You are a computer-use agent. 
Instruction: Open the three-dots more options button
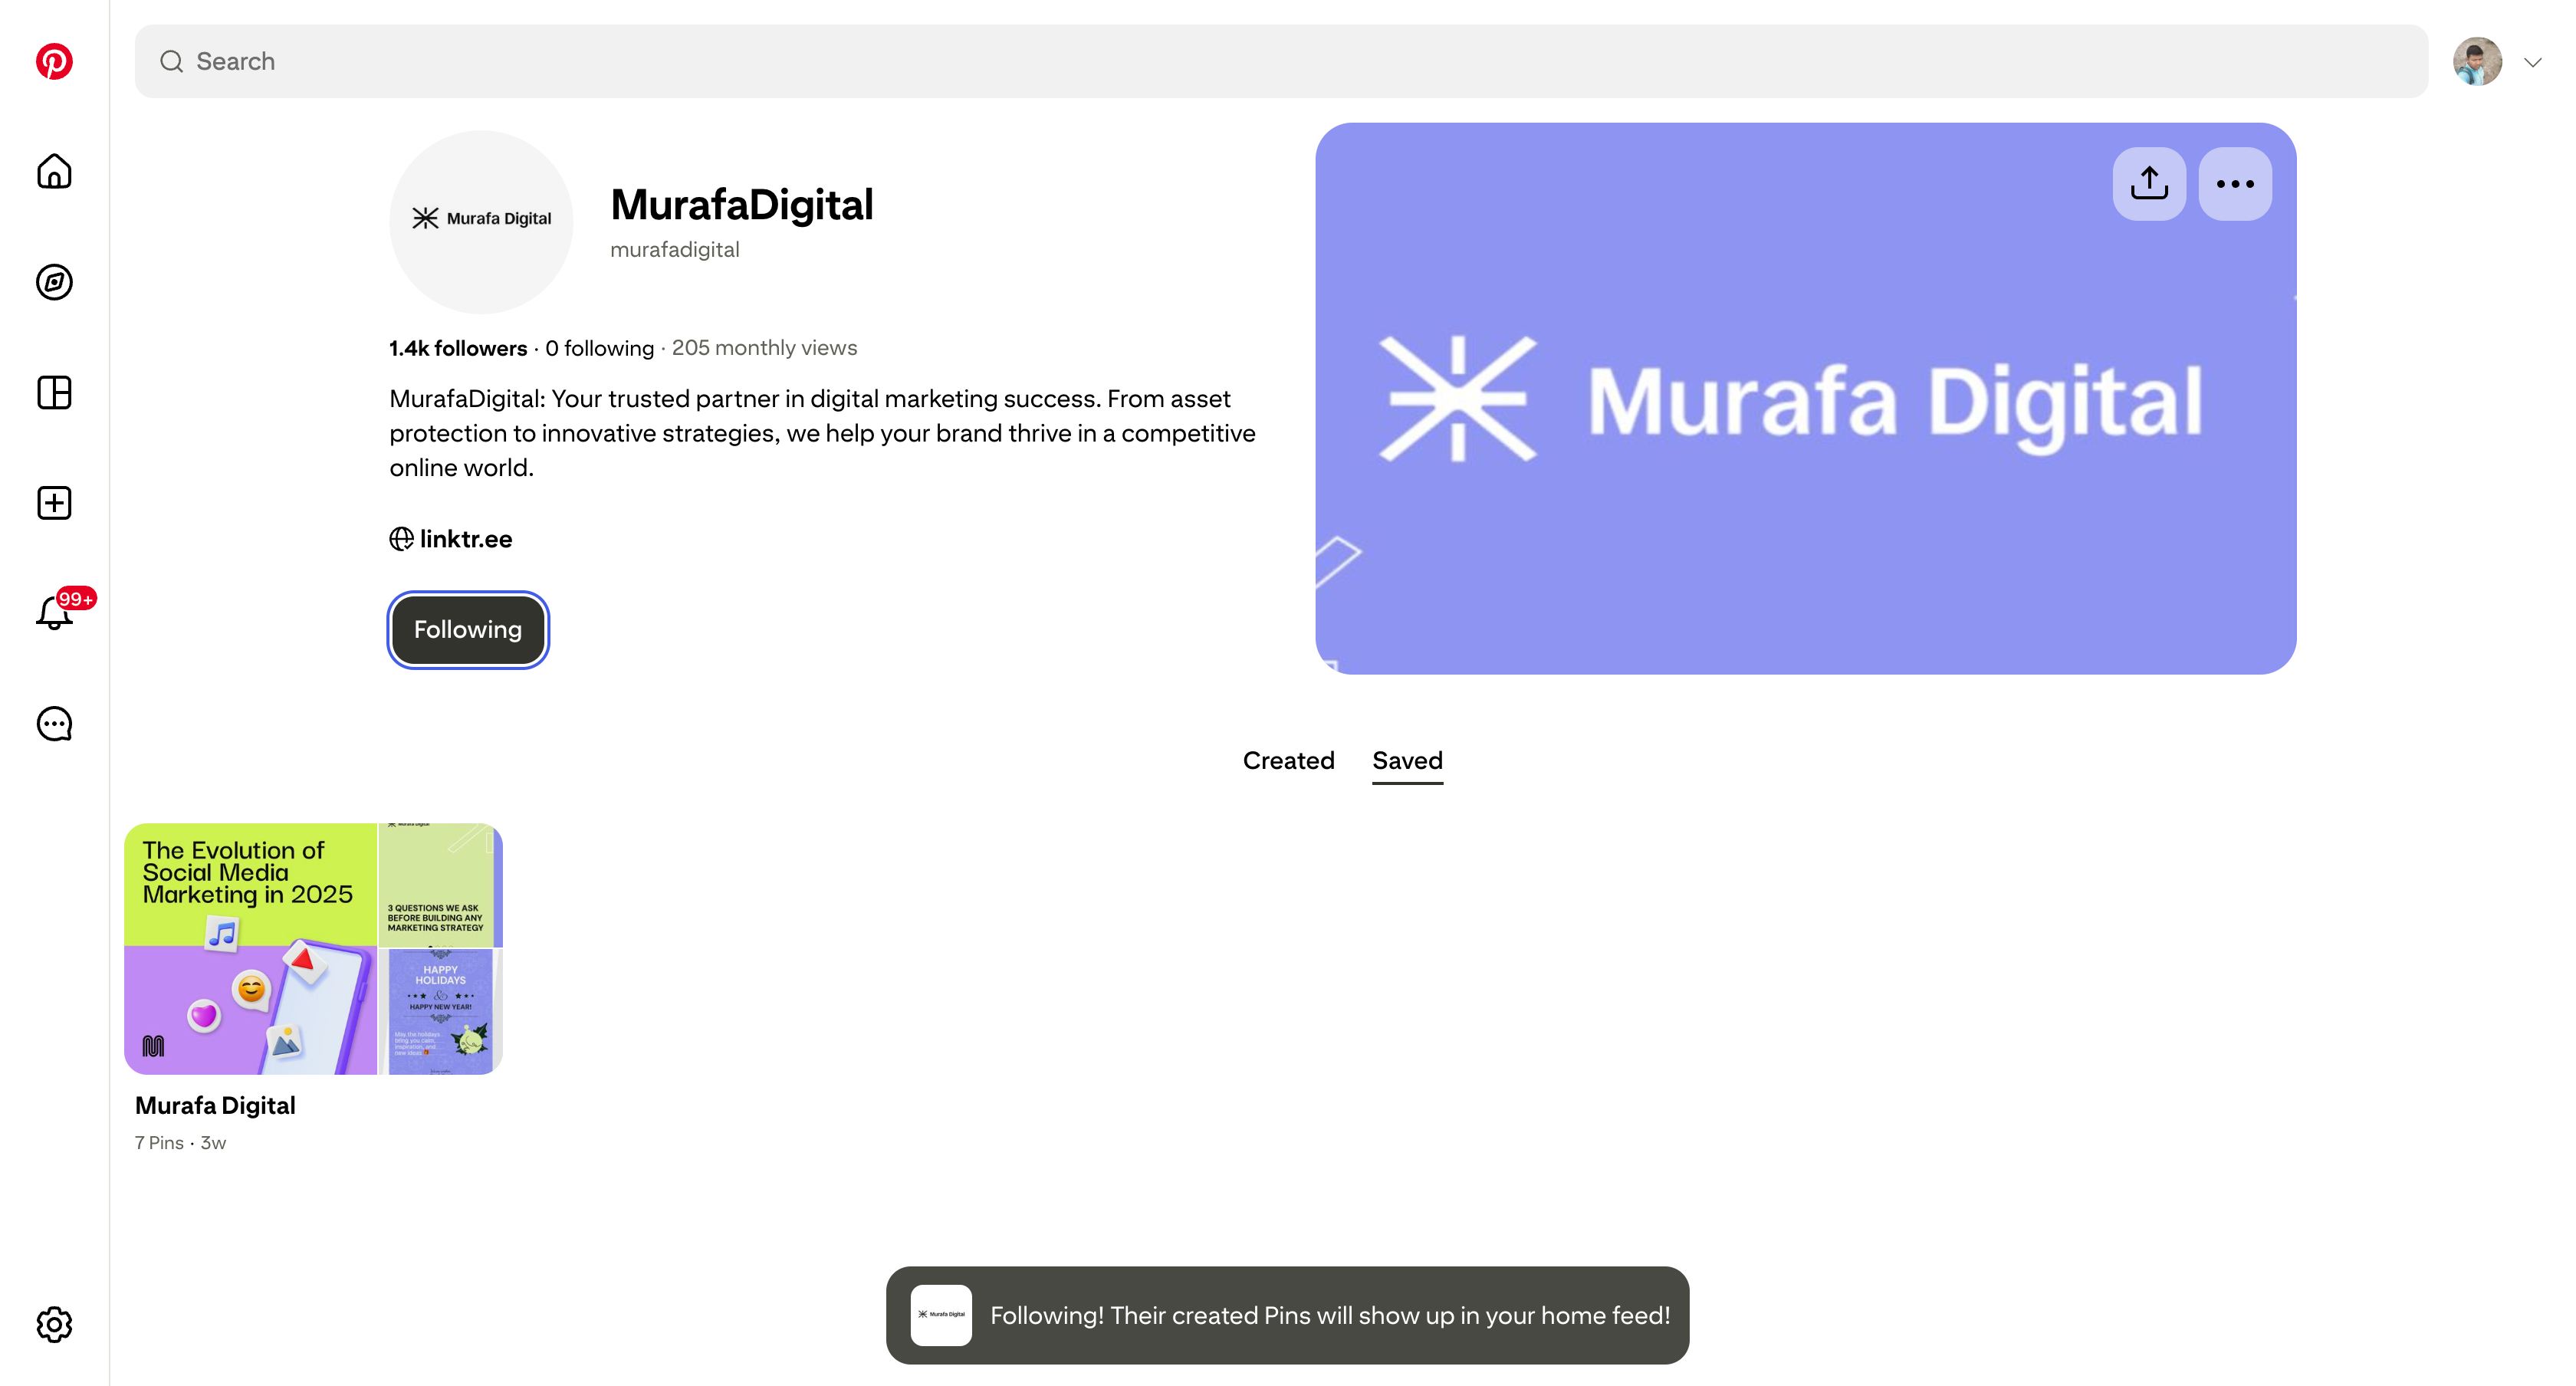click(x=2235, y=184)
